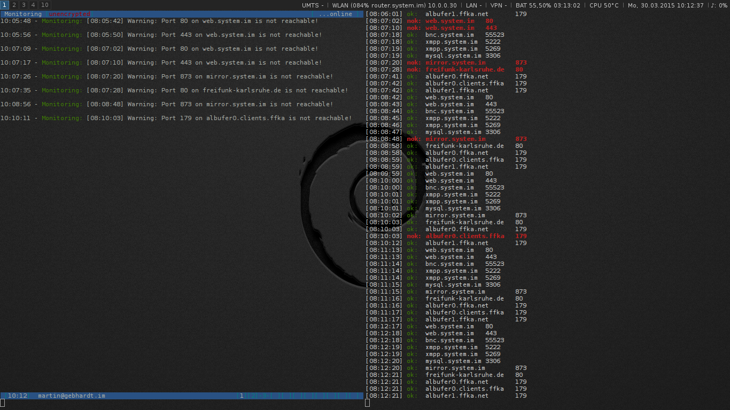Click the [08:06:01] albufer1.ffka.net log row

[446, 14]
